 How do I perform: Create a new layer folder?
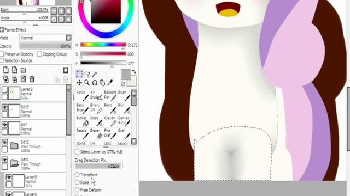pos(23,70)
